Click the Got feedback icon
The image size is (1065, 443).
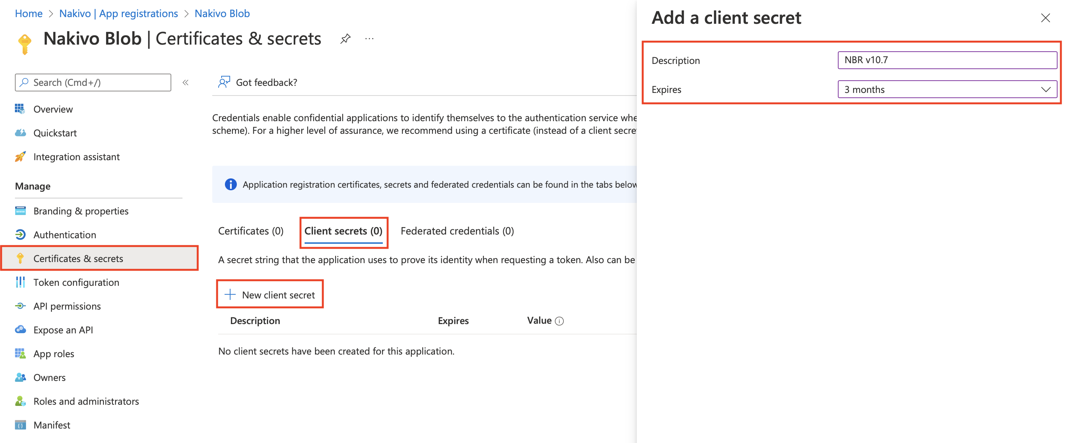tap(224, 82)
